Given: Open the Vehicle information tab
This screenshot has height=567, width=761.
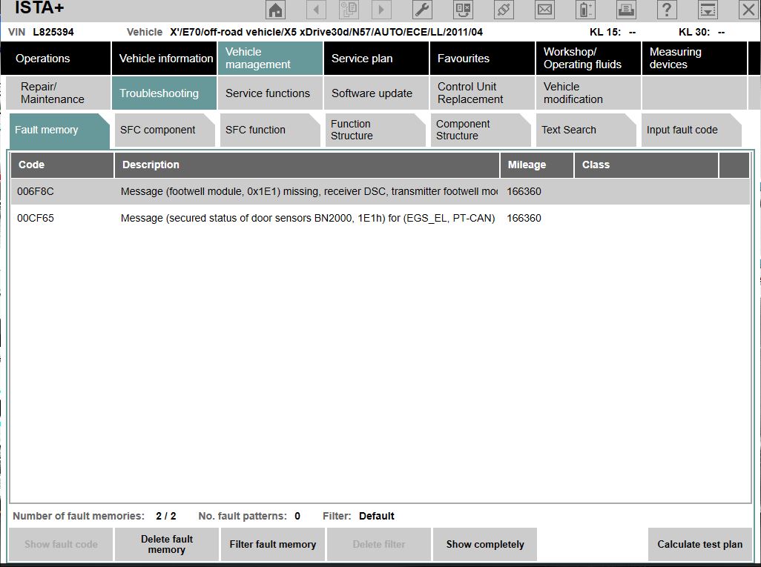Looking at the screenshot, I should point(165,59).
